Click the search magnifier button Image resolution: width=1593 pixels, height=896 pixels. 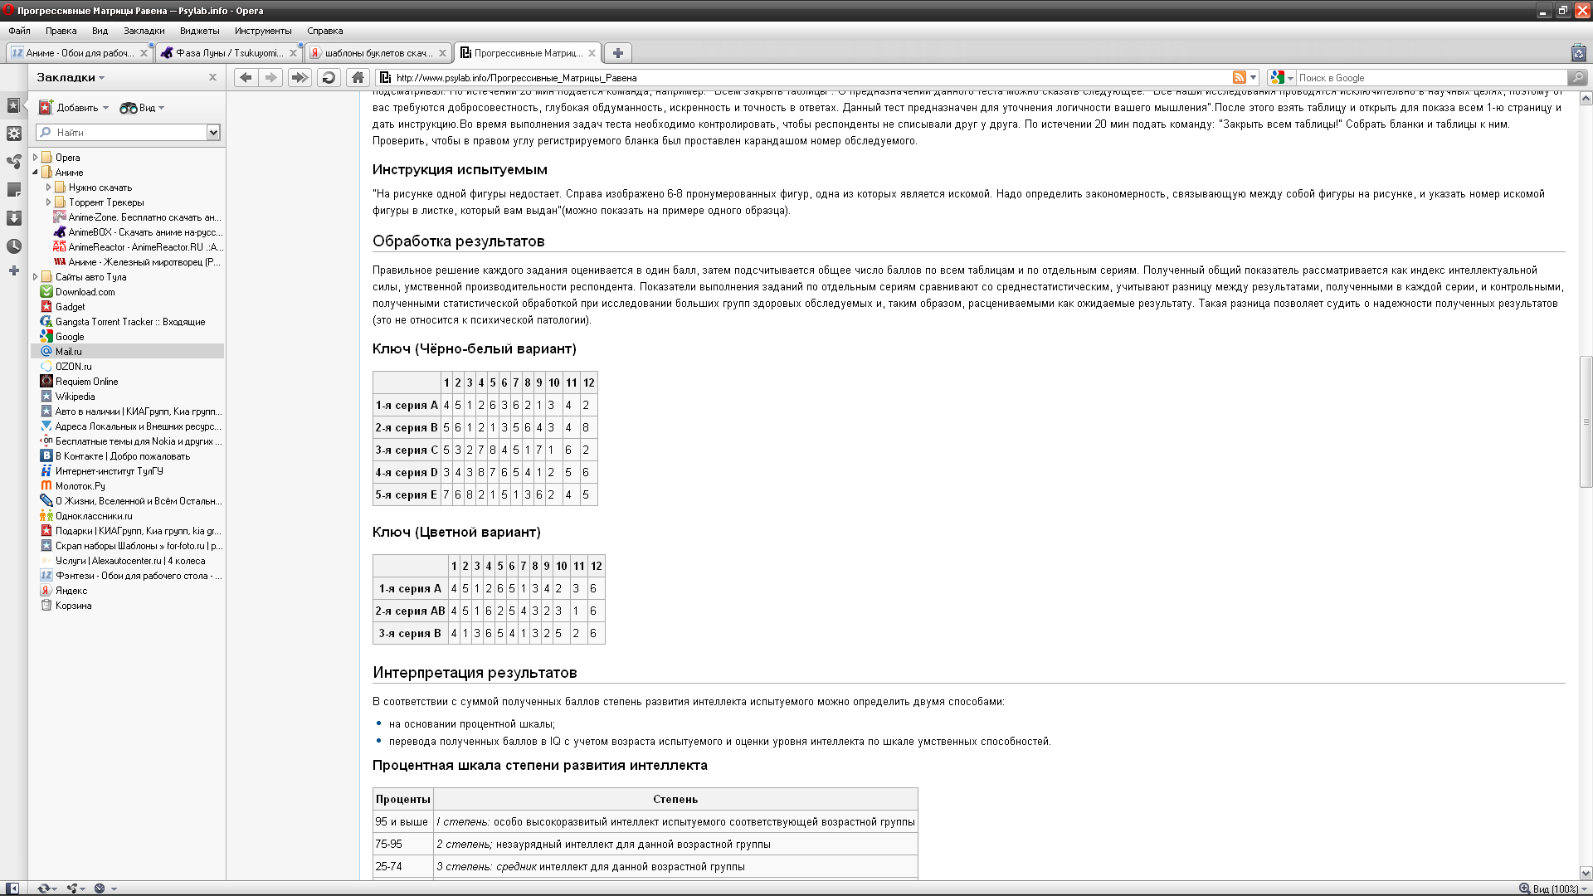(x=1576, y=78)
